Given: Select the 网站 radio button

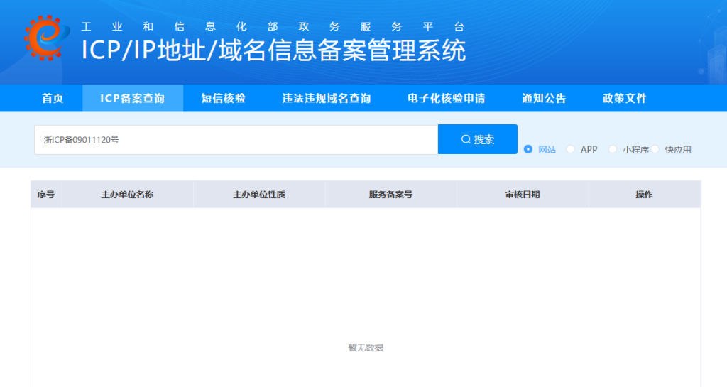Looking at the screenshot, I should click(528, 149).
